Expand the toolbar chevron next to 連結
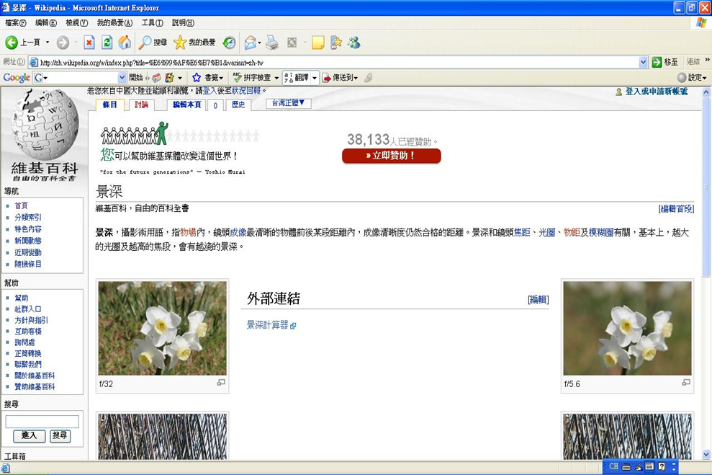712x475 pixels. coord(706,60)
